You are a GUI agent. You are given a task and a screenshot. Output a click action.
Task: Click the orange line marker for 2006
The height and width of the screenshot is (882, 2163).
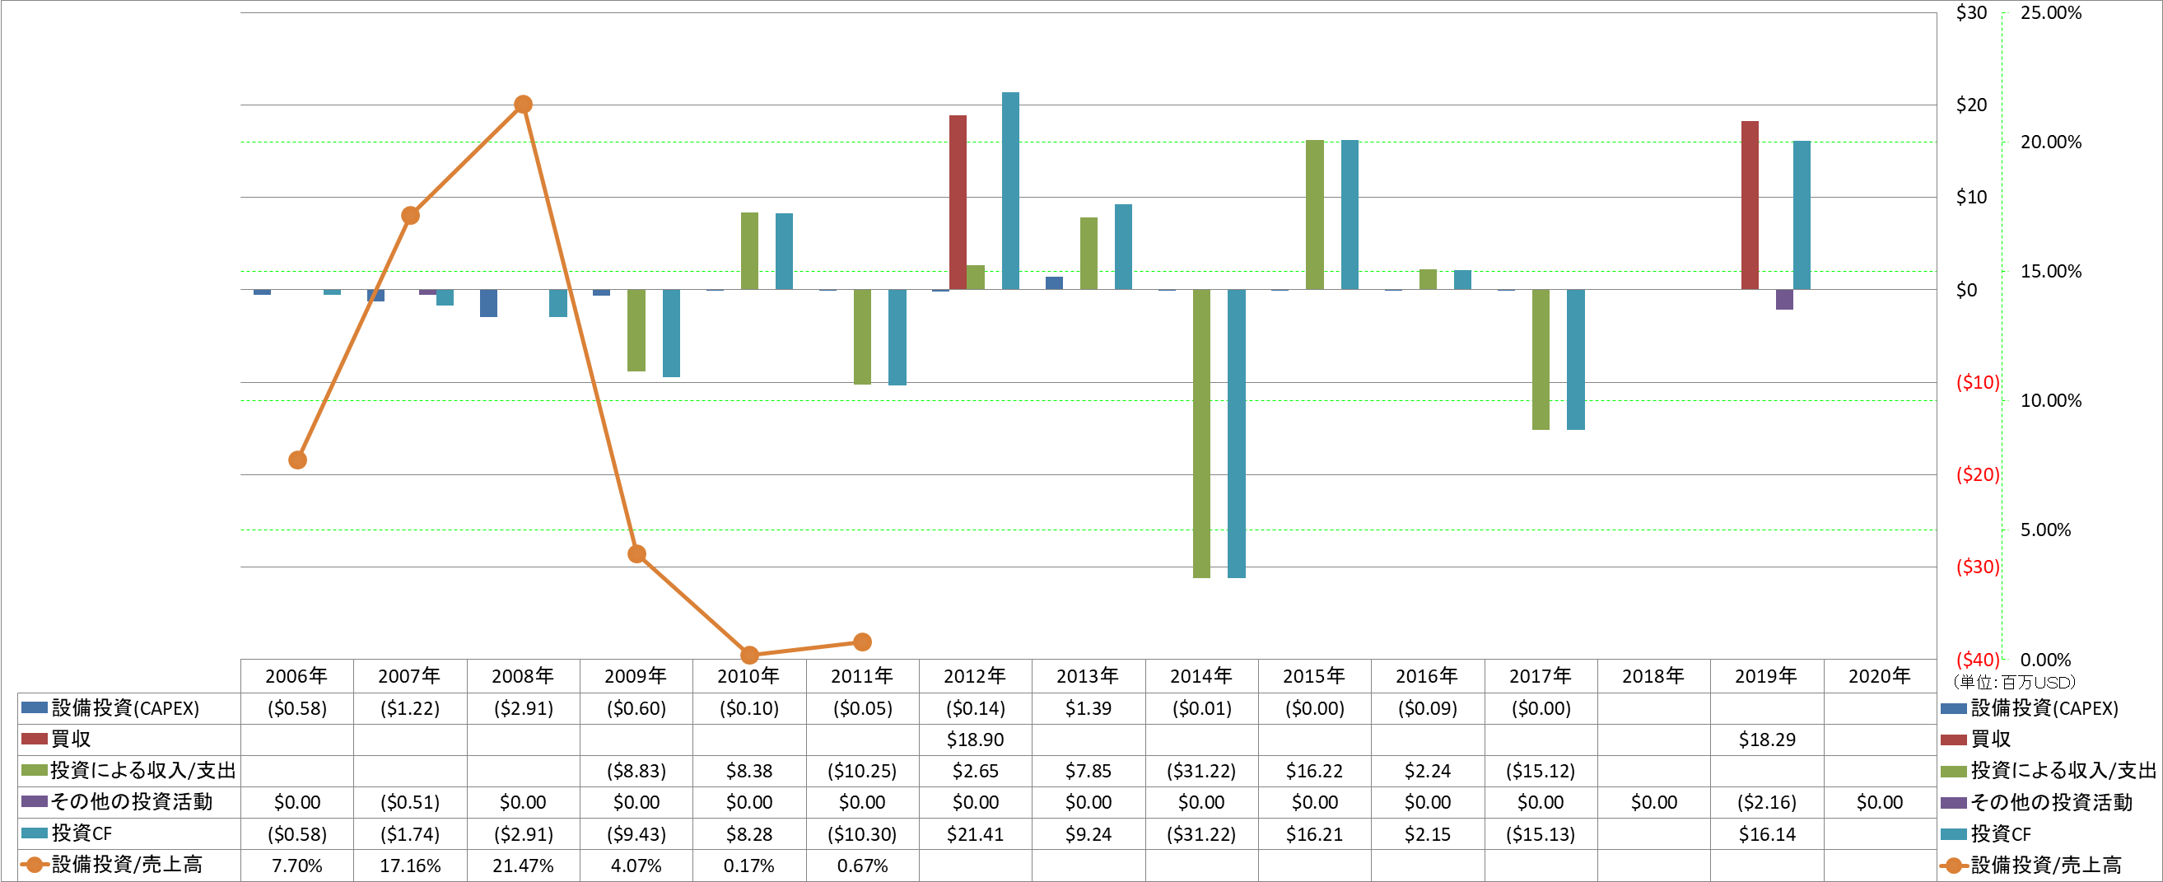pyautogui.click(x=297, y=460)
